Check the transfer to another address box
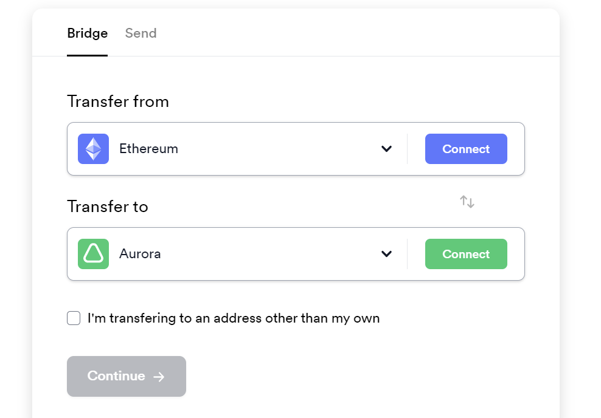This screenshot has height=418, width=601. click(74, 318)
